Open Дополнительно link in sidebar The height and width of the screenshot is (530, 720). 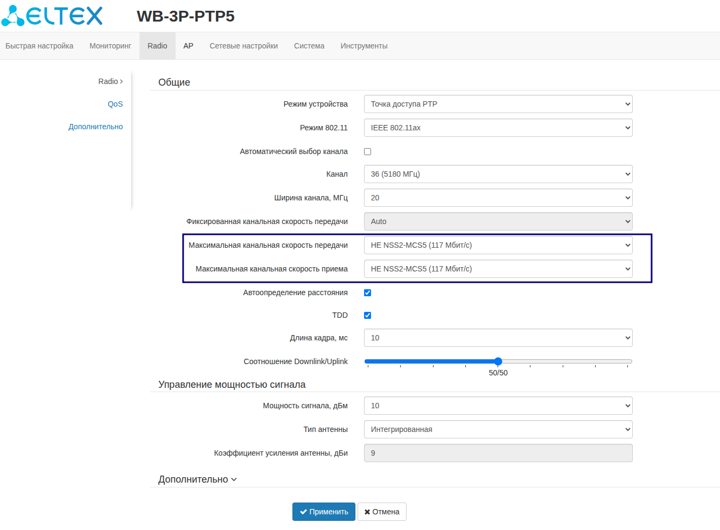(x=95, y=127)
